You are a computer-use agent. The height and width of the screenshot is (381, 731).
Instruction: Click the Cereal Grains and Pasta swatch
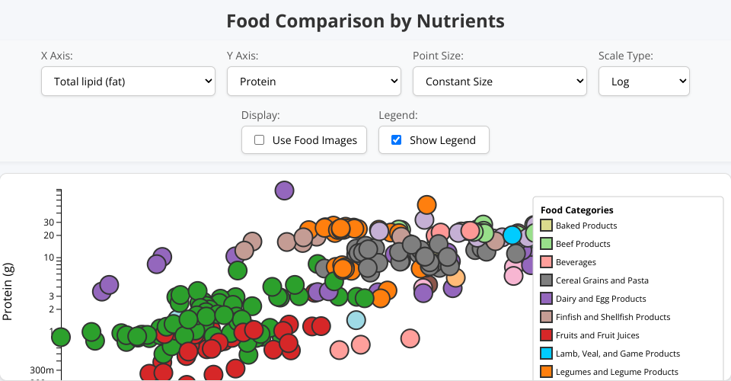tap(546, 280)
